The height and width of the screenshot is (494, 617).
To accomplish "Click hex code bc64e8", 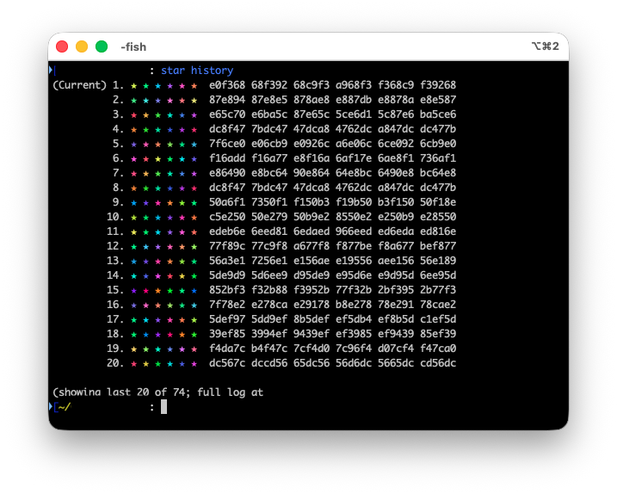I will (x=438, y=173).
